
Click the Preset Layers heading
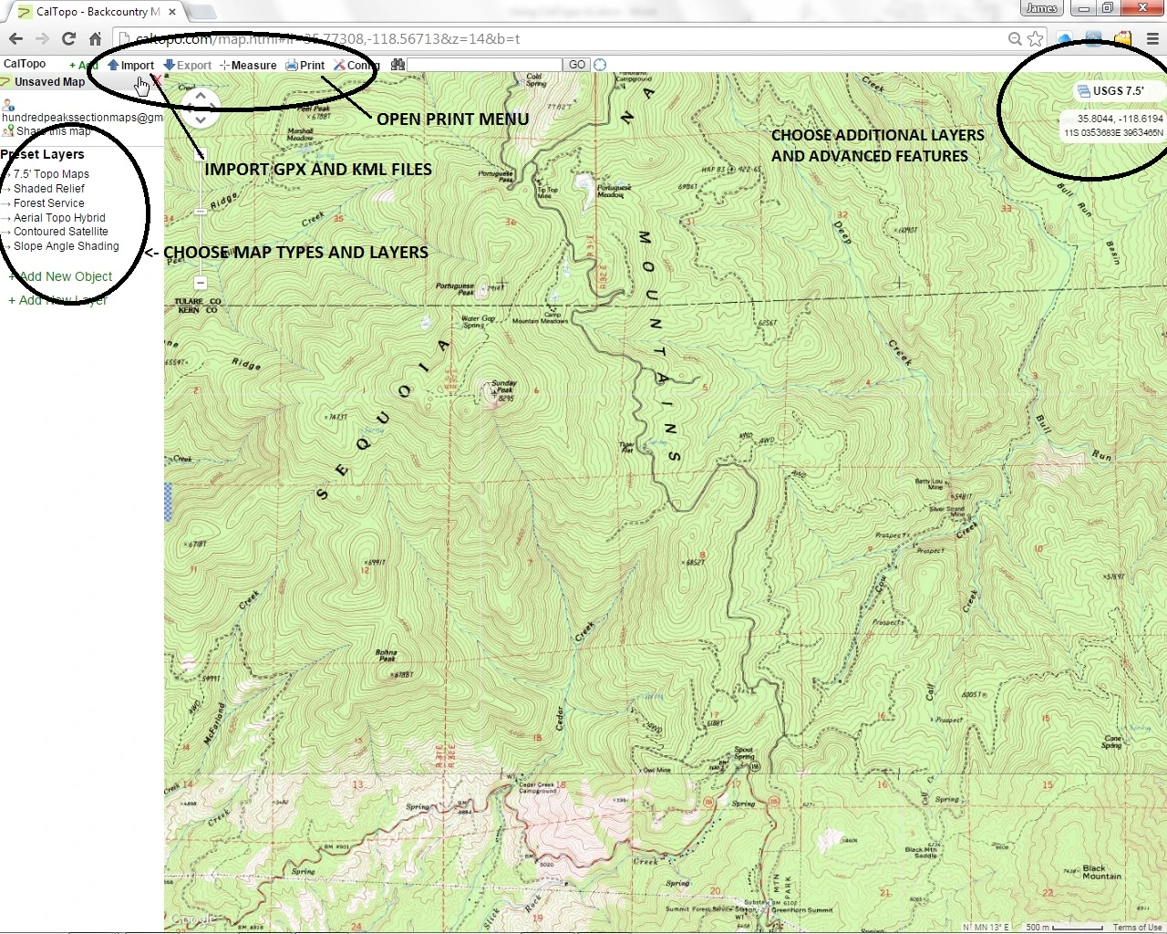(43, 155)
